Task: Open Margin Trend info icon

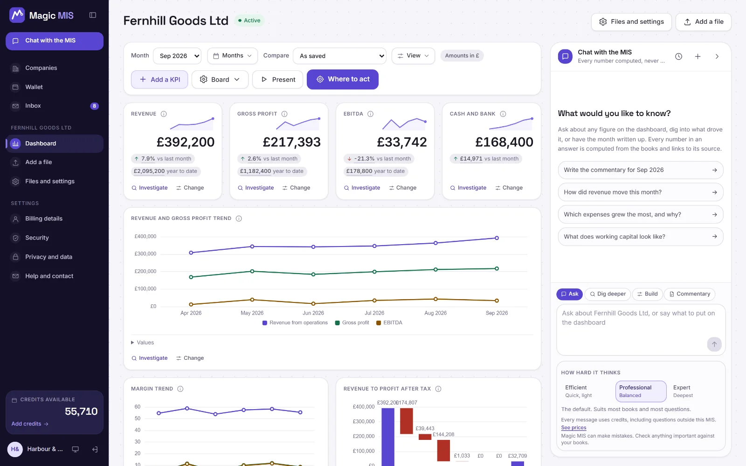Action: click(x=180, y=389)
